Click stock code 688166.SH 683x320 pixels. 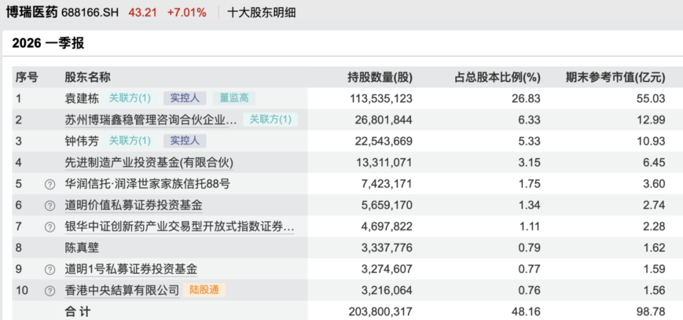(90, 13)
